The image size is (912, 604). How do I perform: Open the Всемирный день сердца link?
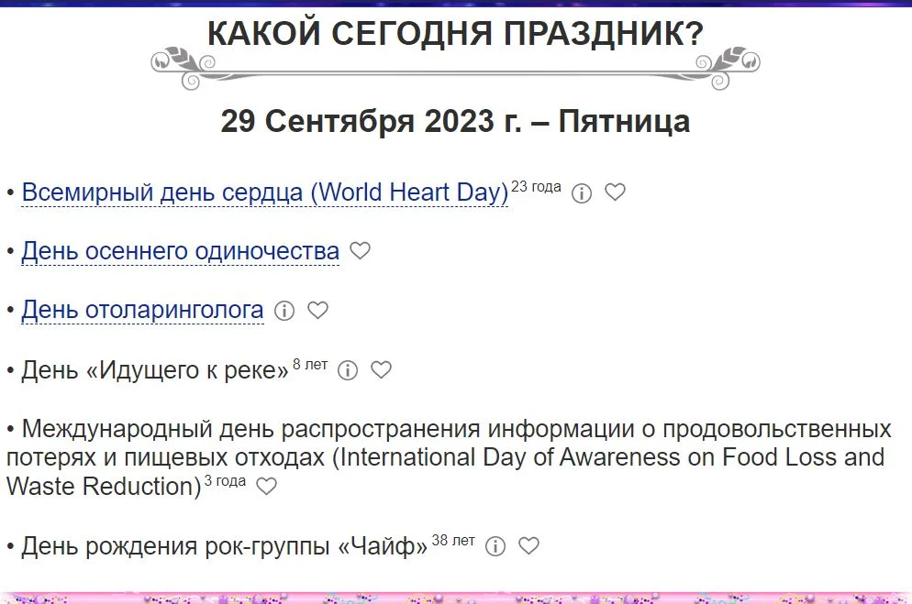coord(264,192)
